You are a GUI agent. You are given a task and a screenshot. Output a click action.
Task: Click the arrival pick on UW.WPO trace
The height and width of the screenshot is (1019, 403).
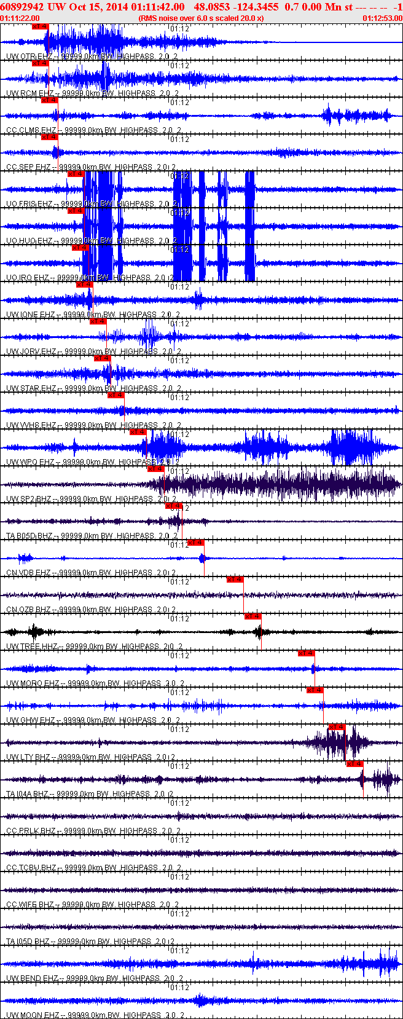pos(138,432)
